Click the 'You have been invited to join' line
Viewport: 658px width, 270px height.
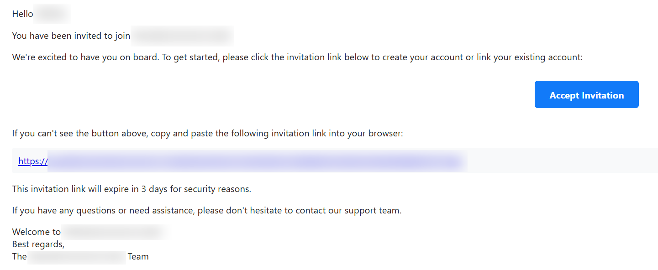pyautogui.click(x=71, y=36)
